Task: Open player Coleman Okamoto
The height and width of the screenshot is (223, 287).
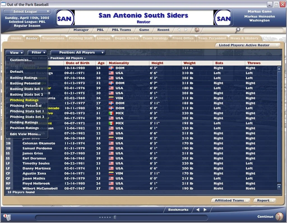Action: pos(39,143)
